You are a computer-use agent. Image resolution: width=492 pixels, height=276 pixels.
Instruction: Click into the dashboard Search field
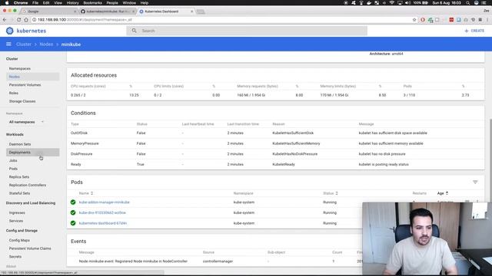(247, 31)
